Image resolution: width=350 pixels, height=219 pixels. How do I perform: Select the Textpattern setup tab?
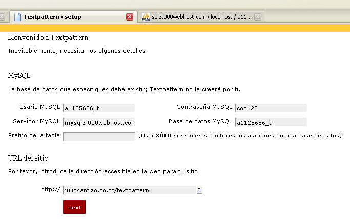point(73,17)
